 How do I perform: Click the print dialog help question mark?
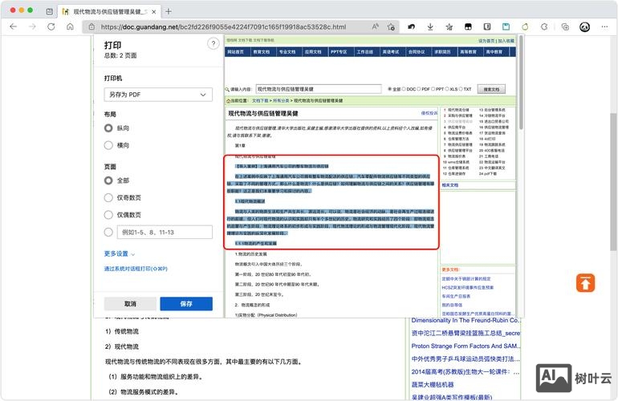click(213, 44)
